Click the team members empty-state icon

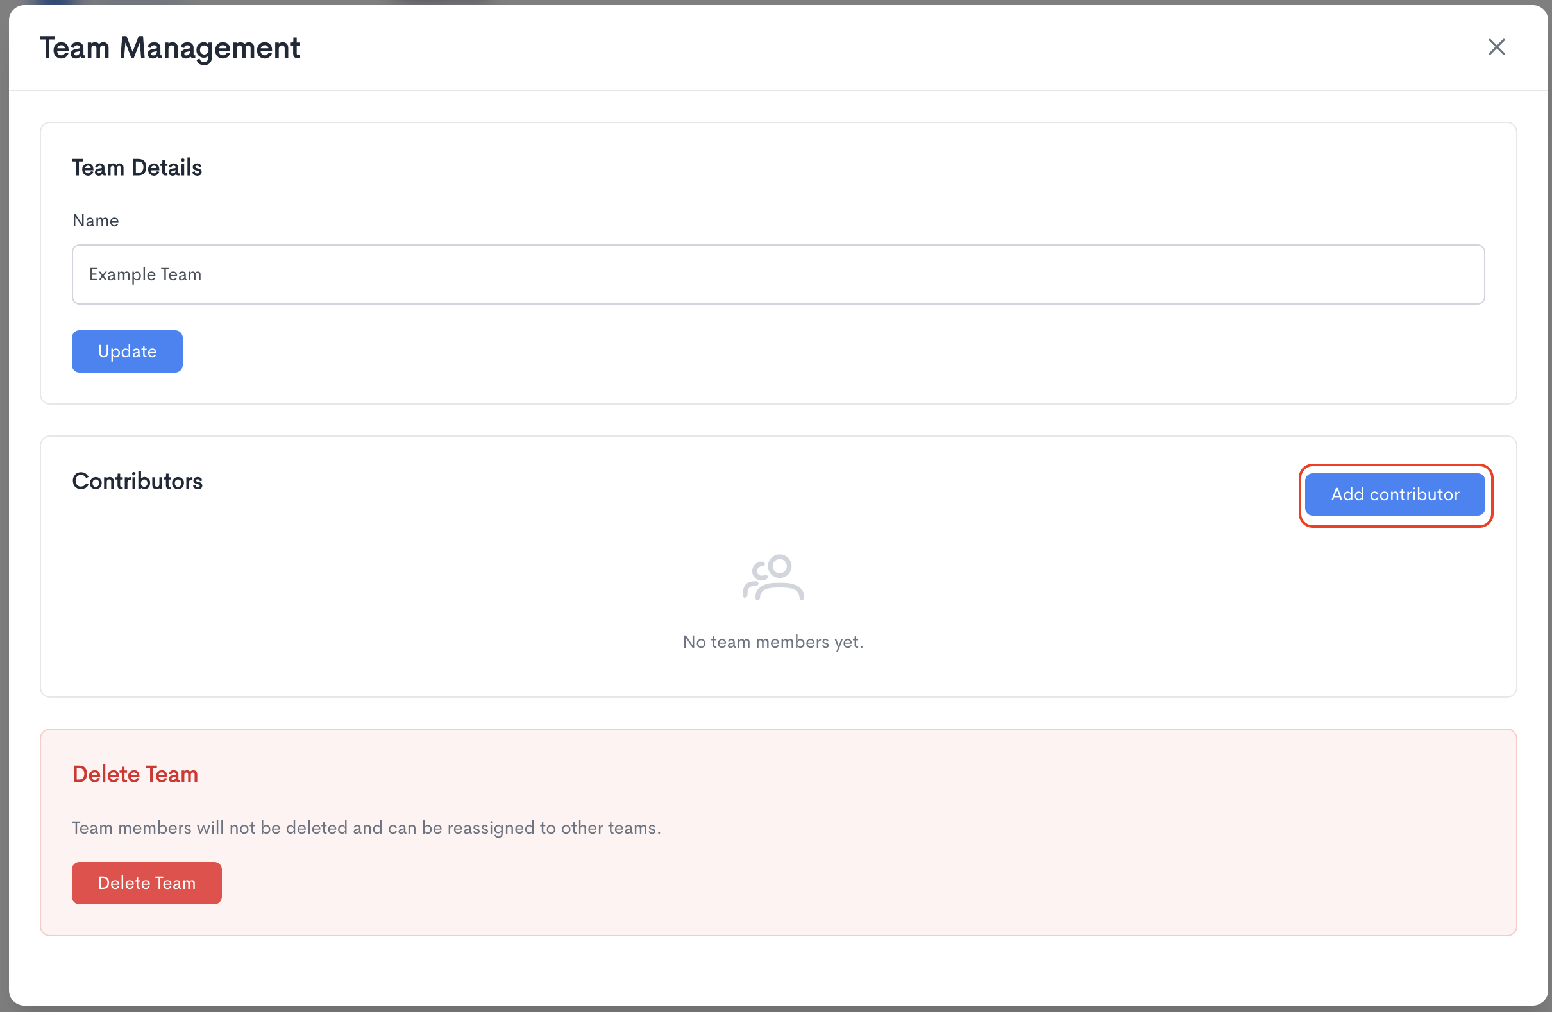[773, 577]
